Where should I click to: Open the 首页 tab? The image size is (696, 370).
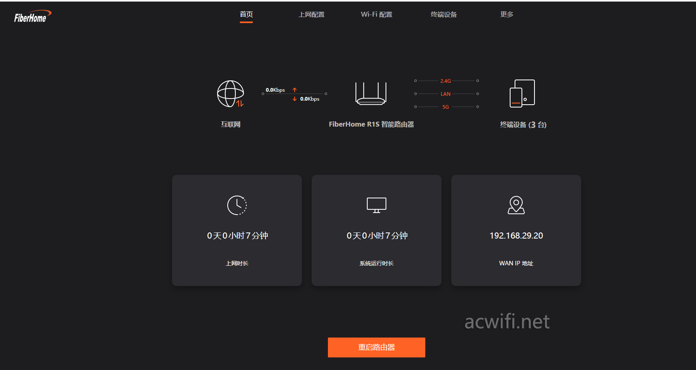coord(246,14)
